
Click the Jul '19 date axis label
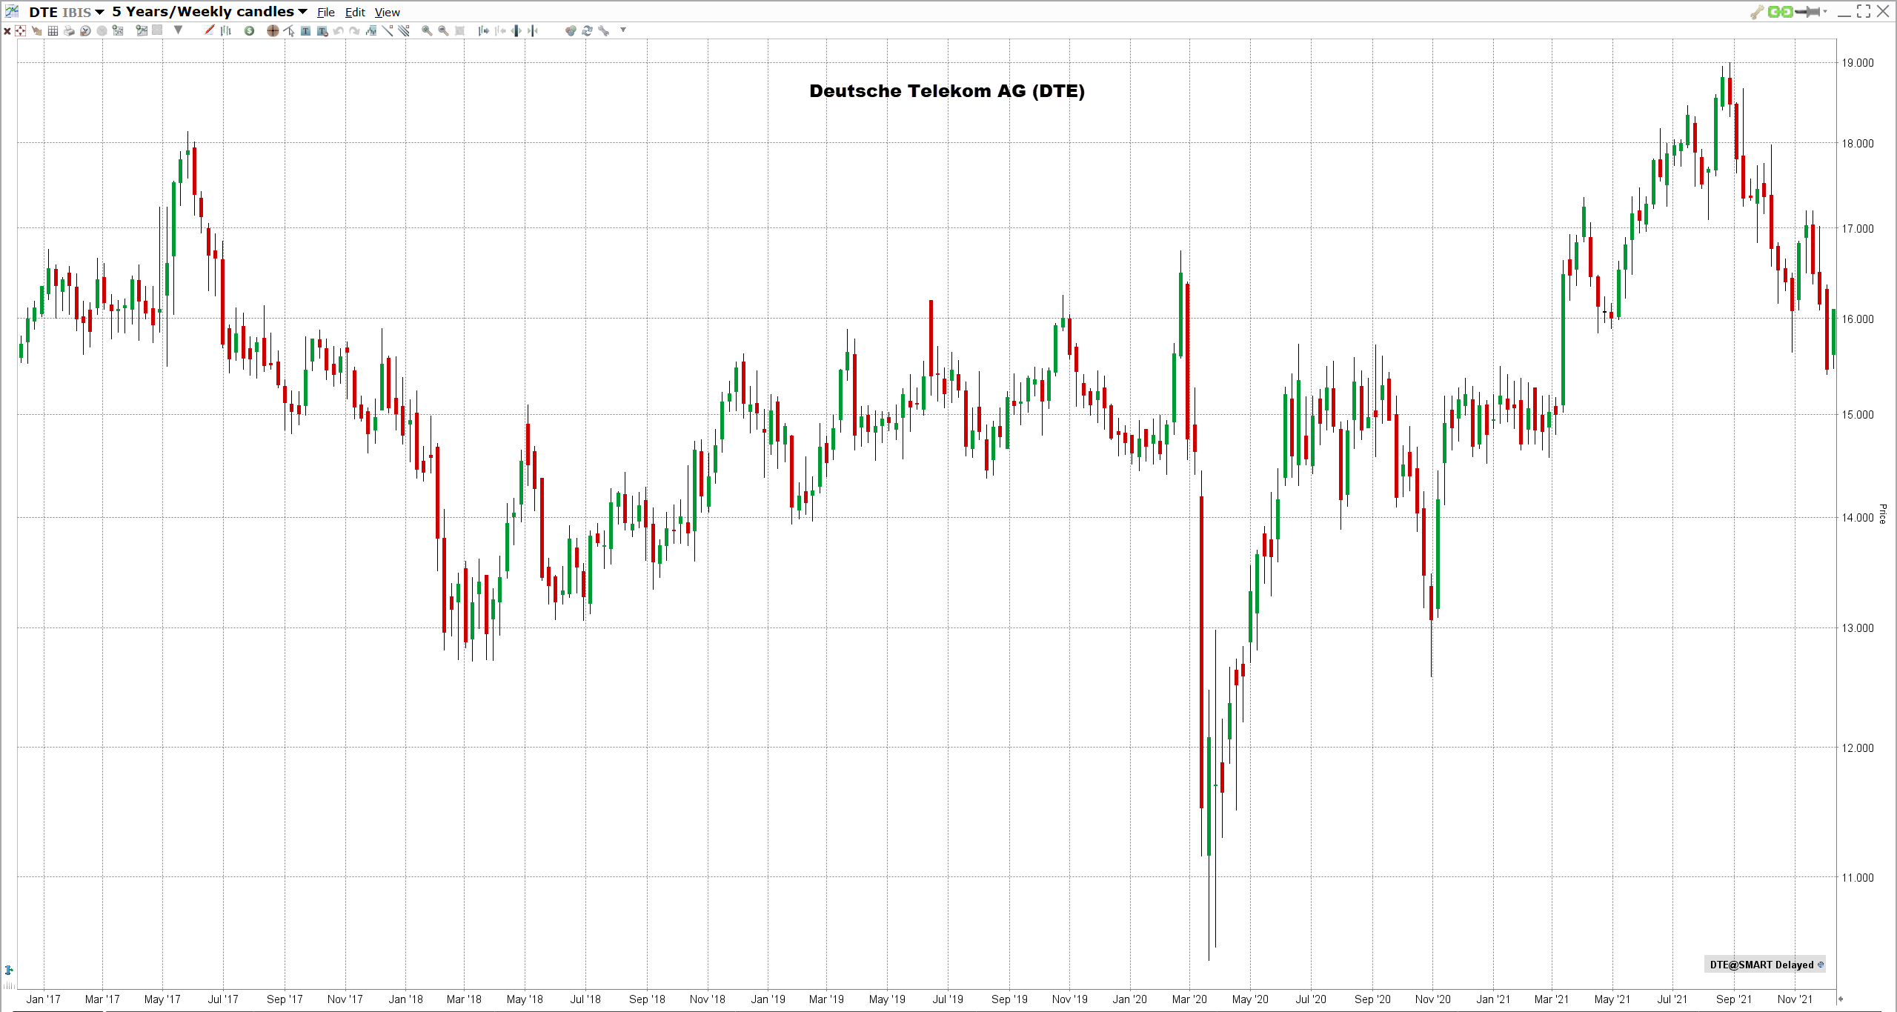[x=948, y=999]
